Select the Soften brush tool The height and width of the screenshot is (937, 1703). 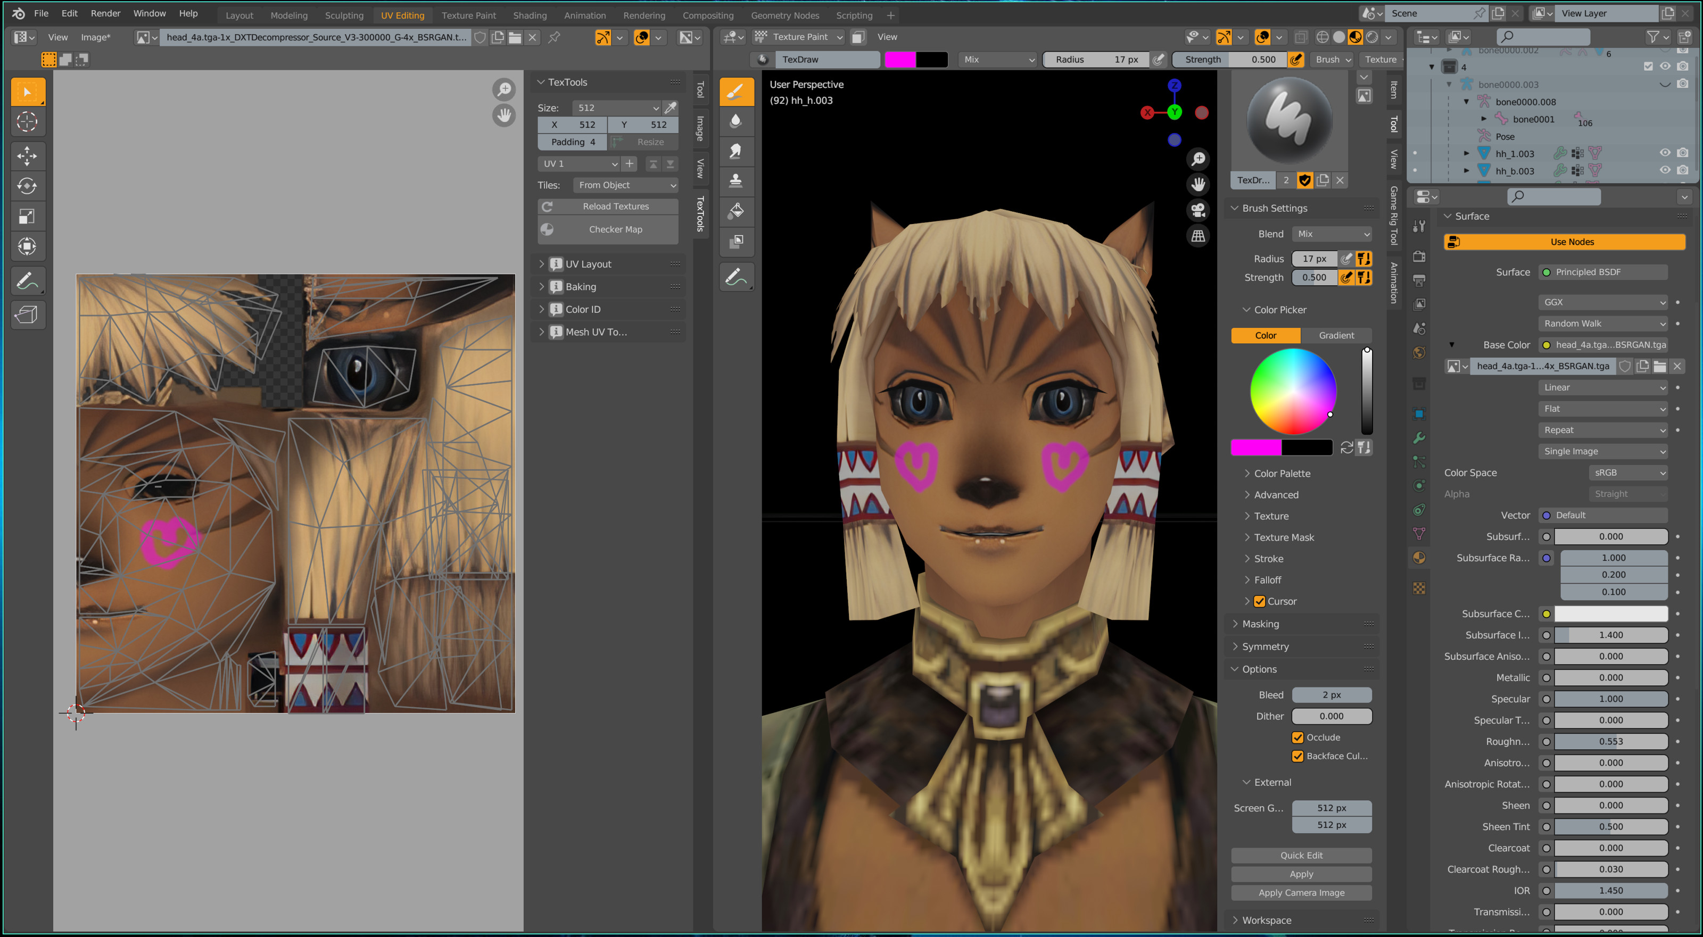coord(736,122)
